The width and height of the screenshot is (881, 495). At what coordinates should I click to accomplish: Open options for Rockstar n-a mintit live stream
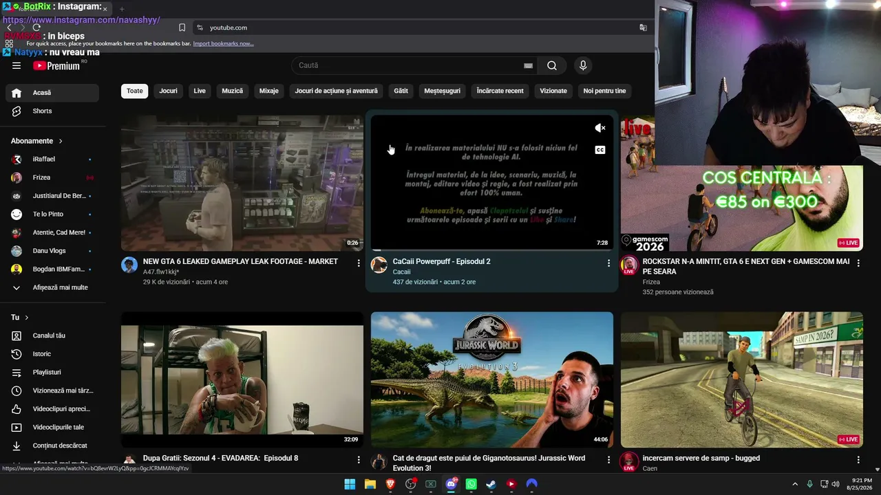tap(858, 263)
